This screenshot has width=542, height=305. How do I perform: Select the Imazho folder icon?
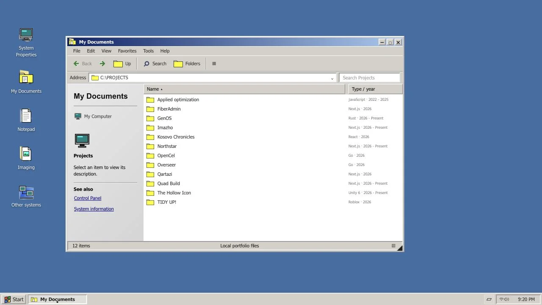pos(150,128)
